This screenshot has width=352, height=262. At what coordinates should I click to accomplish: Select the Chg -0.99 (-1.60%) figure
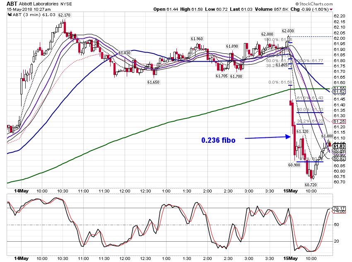click(310, 10)
